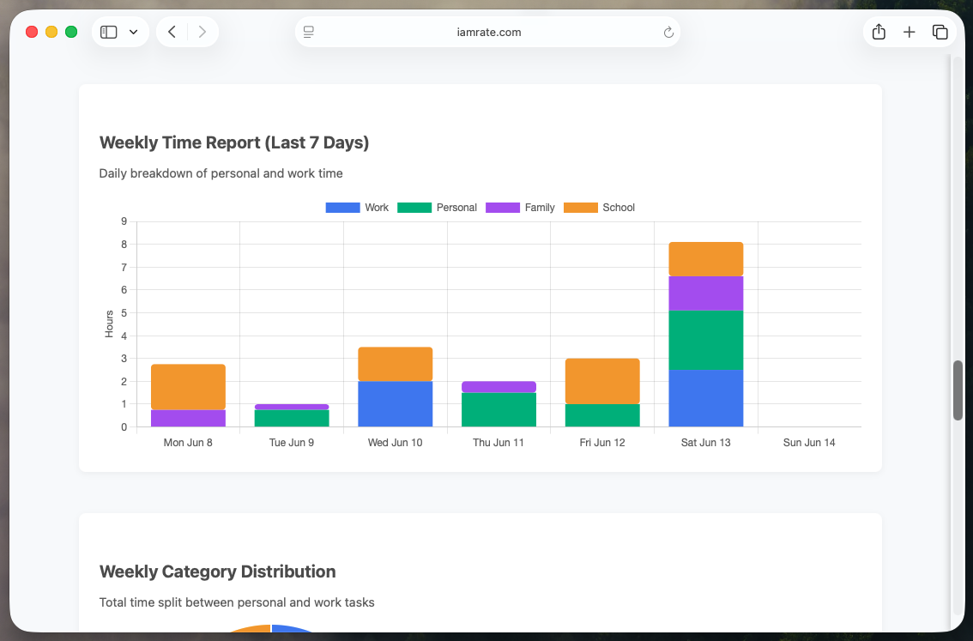
Task: Open the sidebar options dropdown chevron
Action: point(133,33)
